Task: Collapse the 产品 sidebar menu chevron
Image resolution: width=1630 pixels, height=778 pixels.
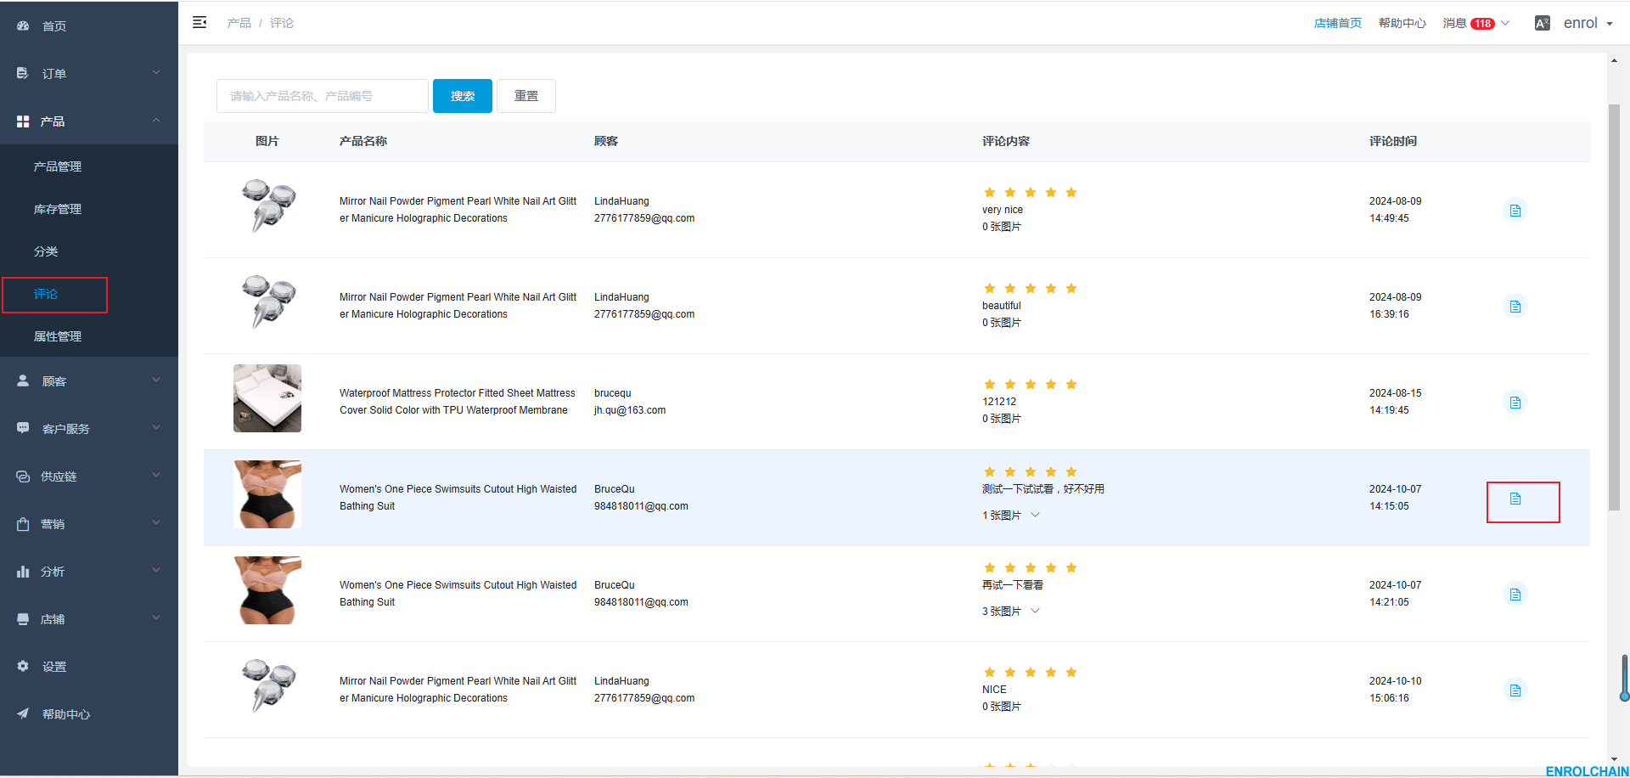Action: [156, 121]
